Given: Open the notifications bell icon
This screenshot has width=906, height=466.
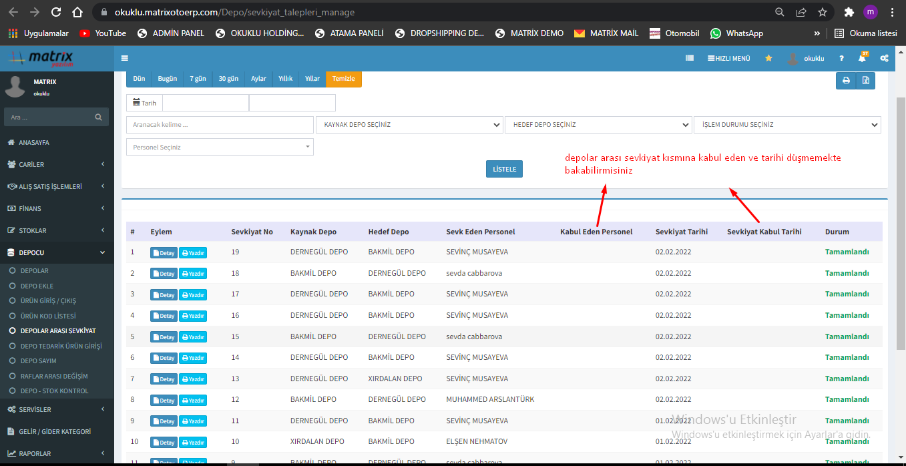Looking at the screenshot, I should point(862,58).
